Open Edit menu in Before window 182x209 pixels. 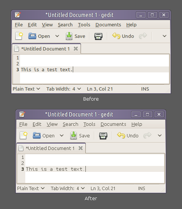[x=32, y=25]
